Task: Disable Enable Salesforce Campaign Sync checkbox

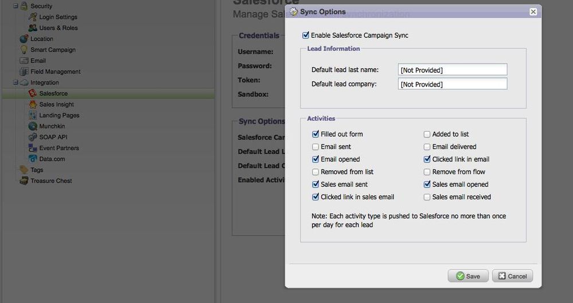Action: tap(306, 36)
